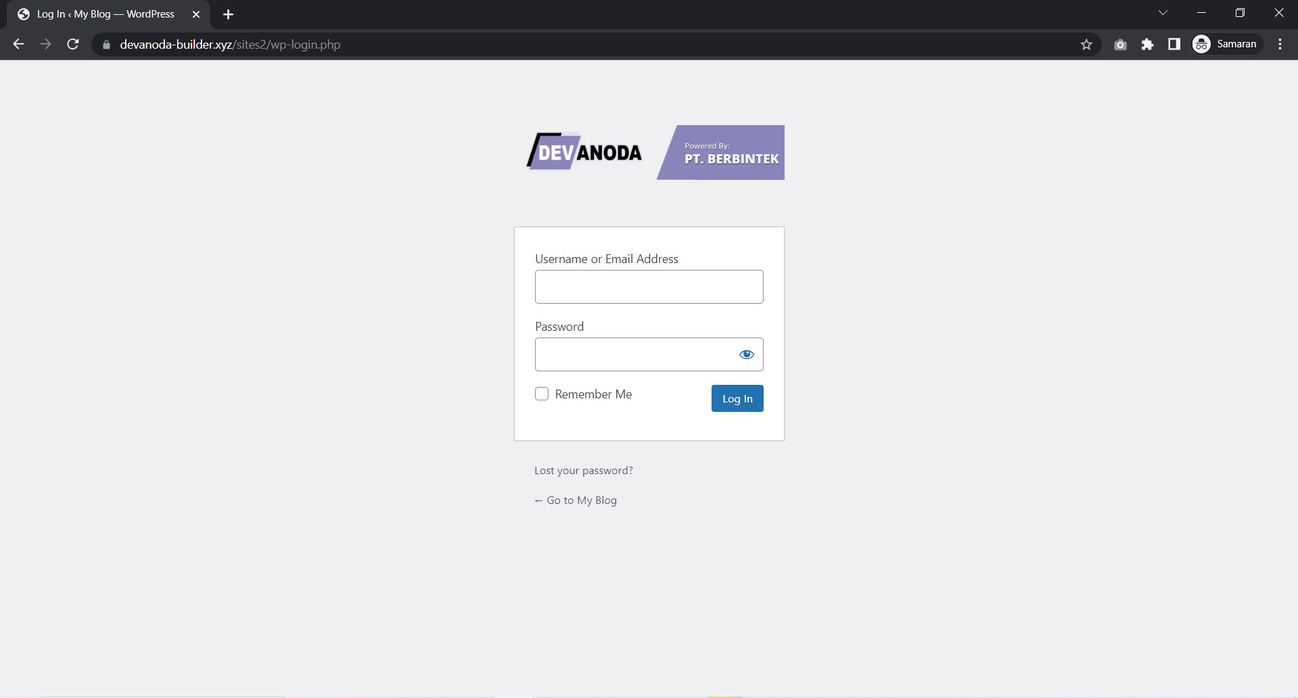Toggle the browser side panel icon

(1174, 44)
